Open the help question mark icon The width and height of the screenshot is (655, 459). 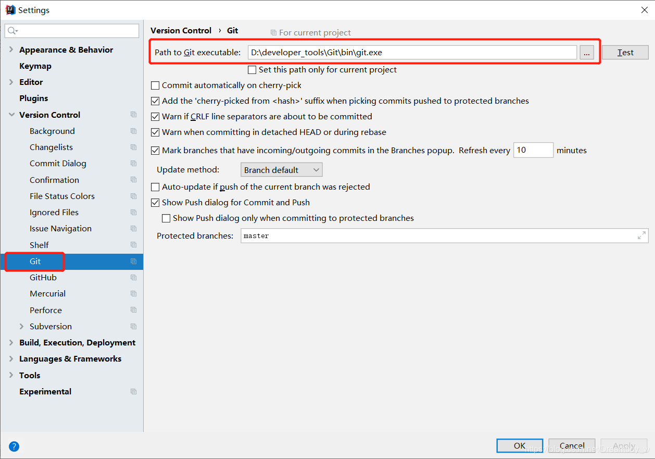(14, 446)
